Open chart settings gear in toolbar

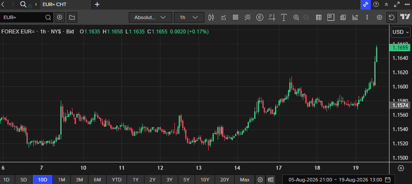[379, 17]
